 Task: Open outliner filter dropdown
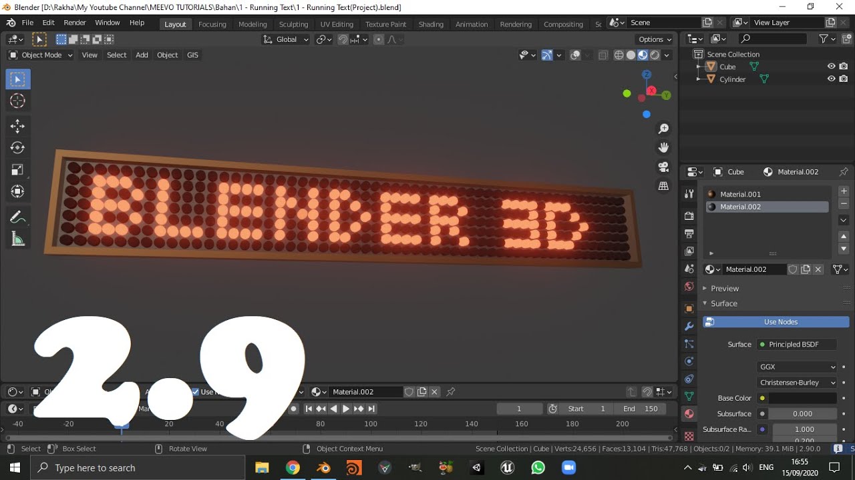[x=827, y=39]
